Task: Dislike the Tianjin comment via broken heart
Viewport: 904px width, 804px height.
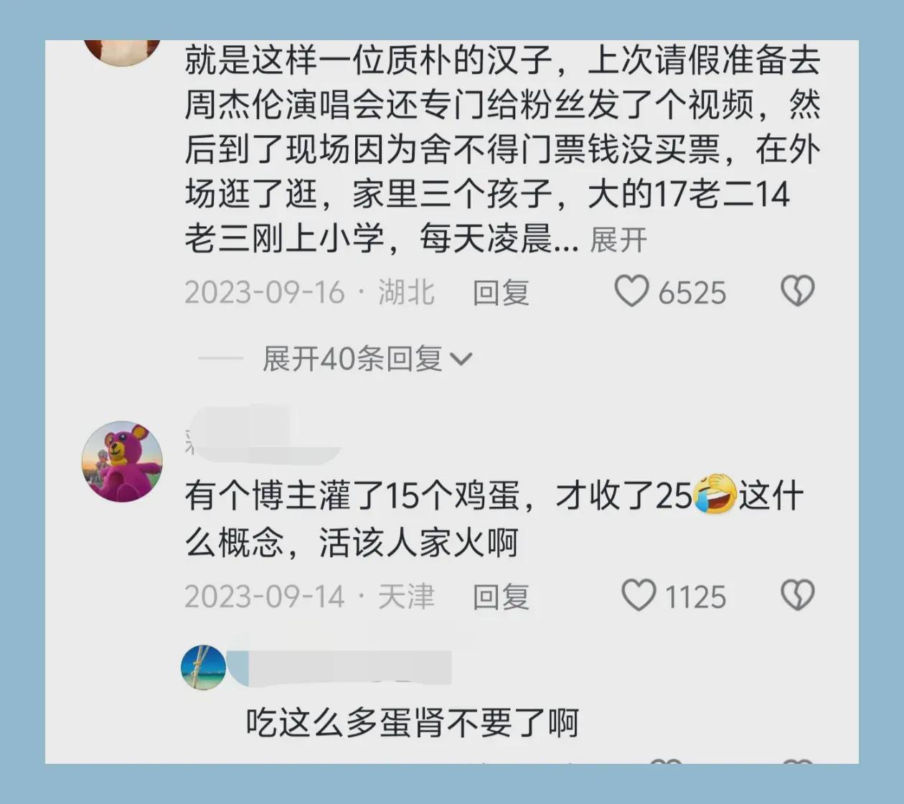Action: pyautogui.click(x=797, y=596)
